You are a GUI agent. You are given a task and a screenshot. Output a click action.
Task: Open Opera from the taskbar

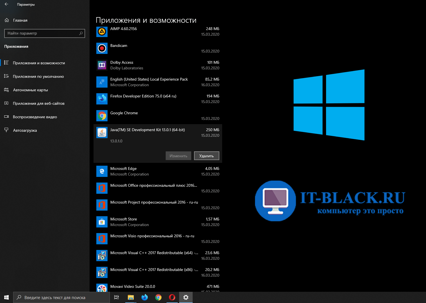click(x=172, y=297)
